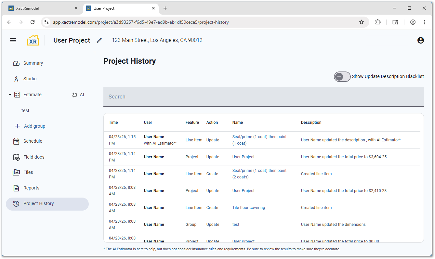Click the Search history input field
The image size is (435, 259).
point(264,97)
